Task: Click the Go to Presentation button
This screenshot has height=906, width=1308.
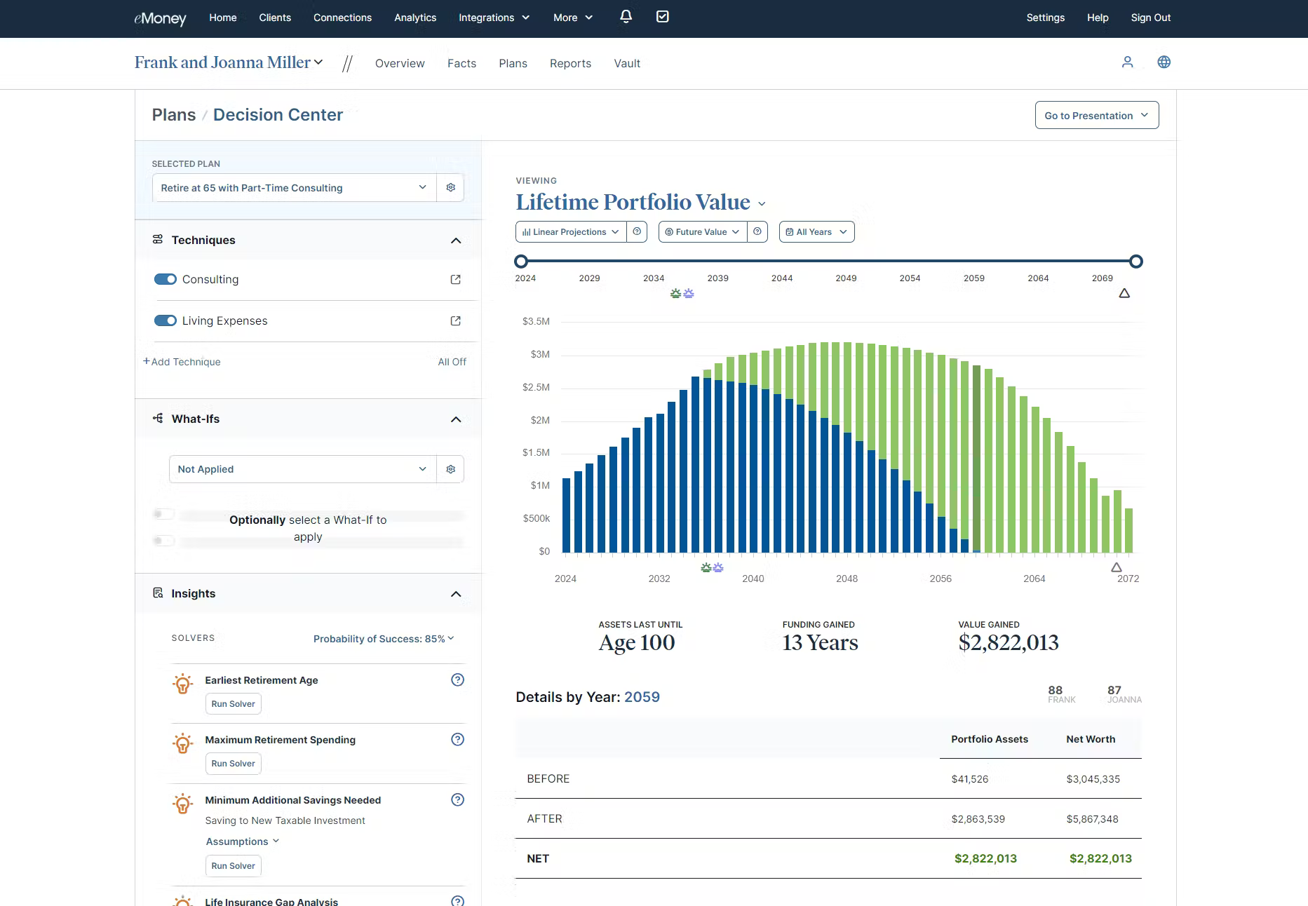Action: click(1096, 115)
